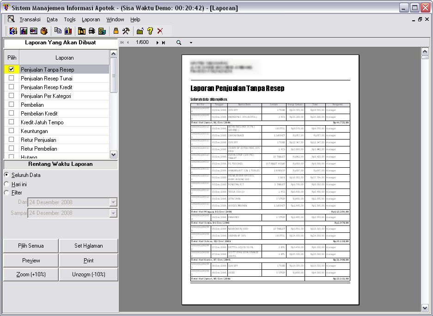
Task: Click the framed picture toolbar icon
Action: (x=33, y=31)
